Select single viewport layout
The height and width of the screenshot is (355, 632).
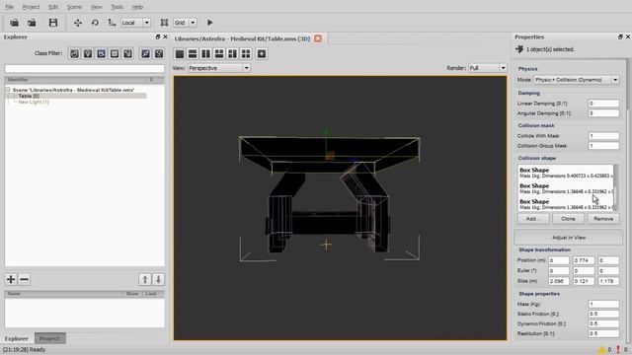(x=180, y=53)
